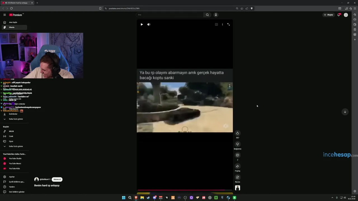Open Steam from the taskbar
The image size is (358, 201).
click(x=148, y=198)
